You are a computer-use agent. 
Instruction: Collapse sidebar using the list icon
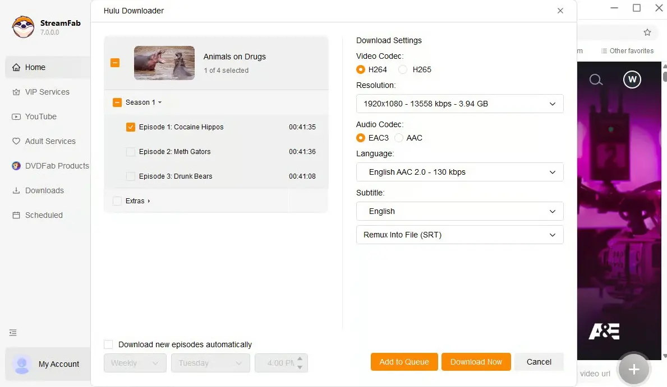click(x=13, y=333)
